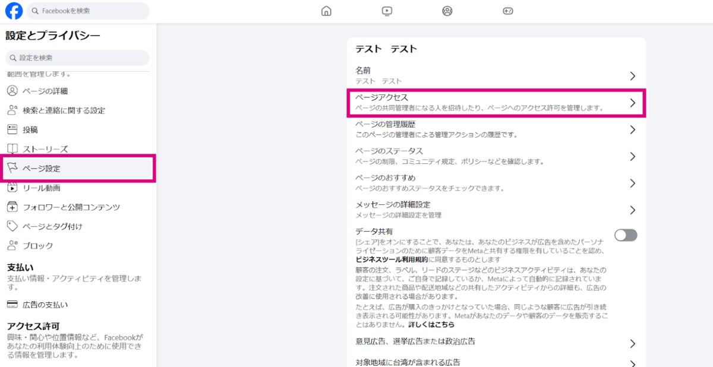Click the ページの詳細 profile icon
Screen dimensions: 713x367
click(12, 91)
